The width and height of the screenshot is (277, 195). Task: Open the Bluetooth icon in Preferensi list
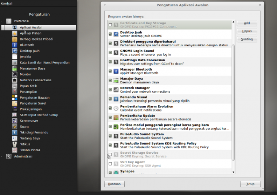pos(15,45)
